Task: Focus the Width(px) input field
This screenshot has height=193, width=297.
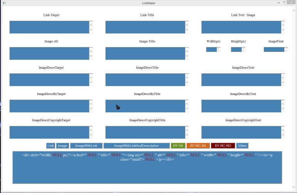Action: click(211, 49)
